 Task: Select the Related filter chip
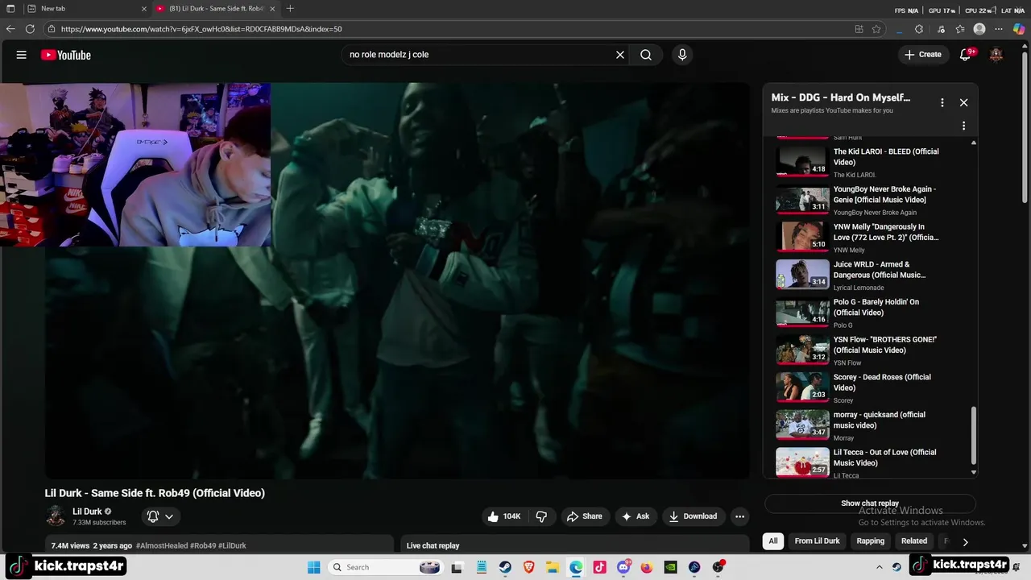click(914, 541)
